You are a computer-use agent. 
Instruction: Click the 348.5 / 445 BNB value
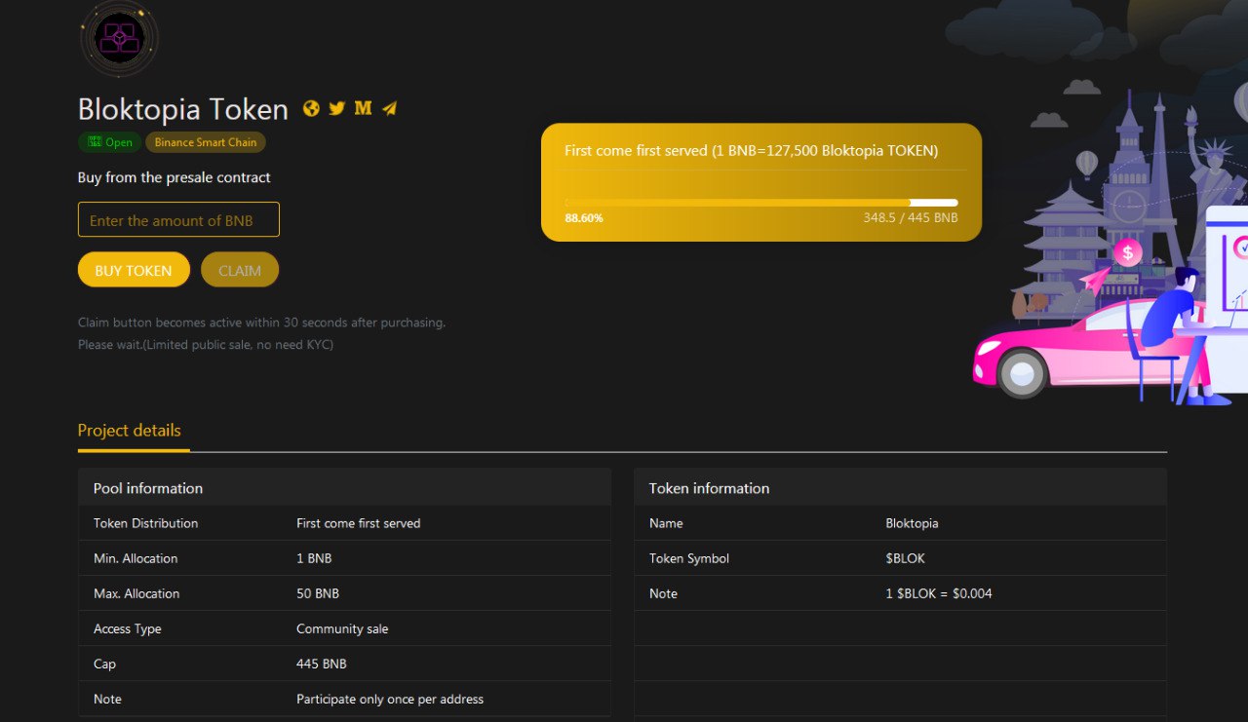click(911, 218)
